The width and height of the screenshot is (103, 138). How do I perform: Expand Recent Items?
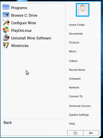point(77,70)
